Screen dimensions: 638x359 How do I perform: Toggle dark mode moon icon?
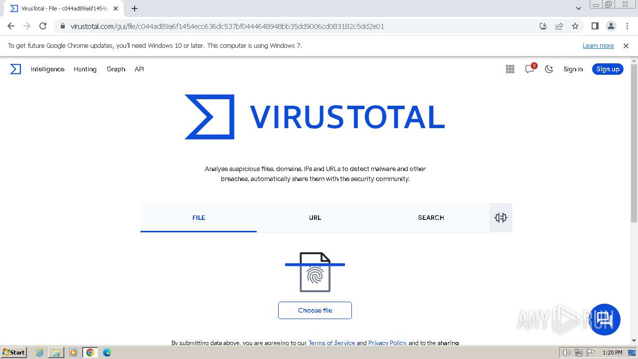click(549, 69)
